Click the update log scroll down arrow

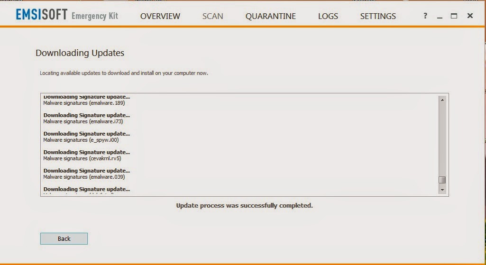[442, 190]
